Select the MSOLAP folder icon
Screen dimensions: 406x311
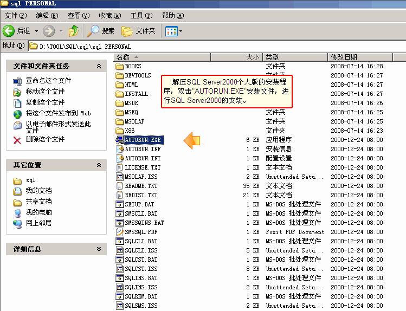[x=120, y=121]
